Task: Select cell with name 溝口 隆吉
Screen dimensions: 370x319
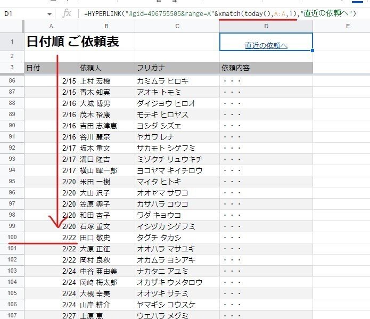Action: 106,159
